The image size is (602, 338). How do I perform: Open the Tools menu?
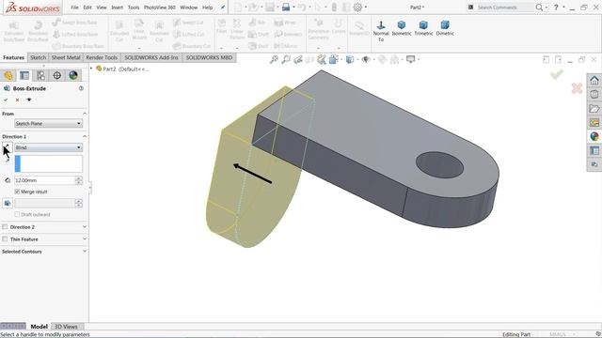pos(134,8)
